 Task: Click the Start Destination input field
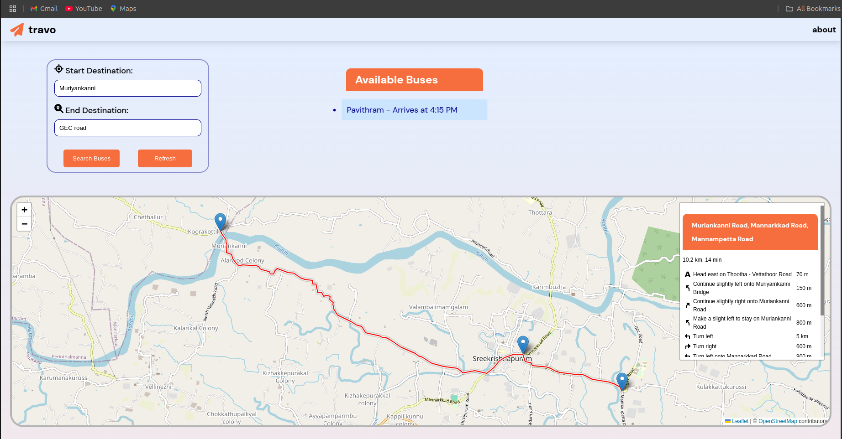tap(128, 88)
